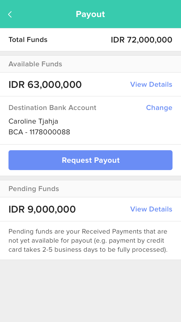
Task: Tap "Received Payments" in the pending funds note
Action: [112, 232]
